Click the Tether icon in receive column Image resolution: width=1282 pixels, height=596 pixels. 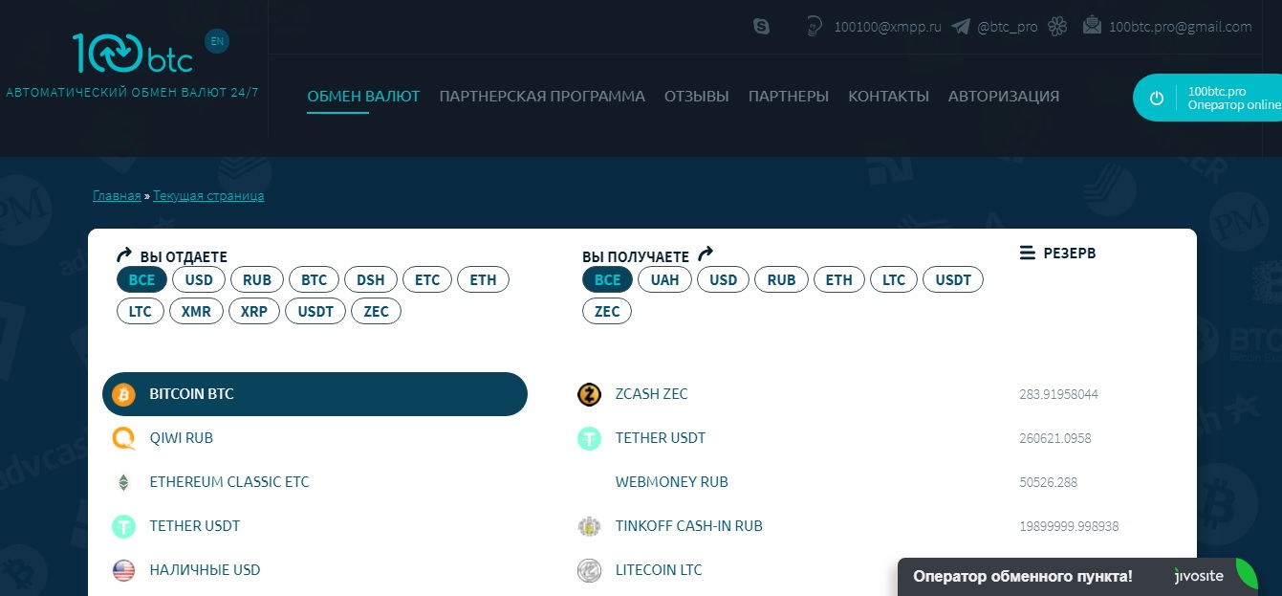coord(589,438)
